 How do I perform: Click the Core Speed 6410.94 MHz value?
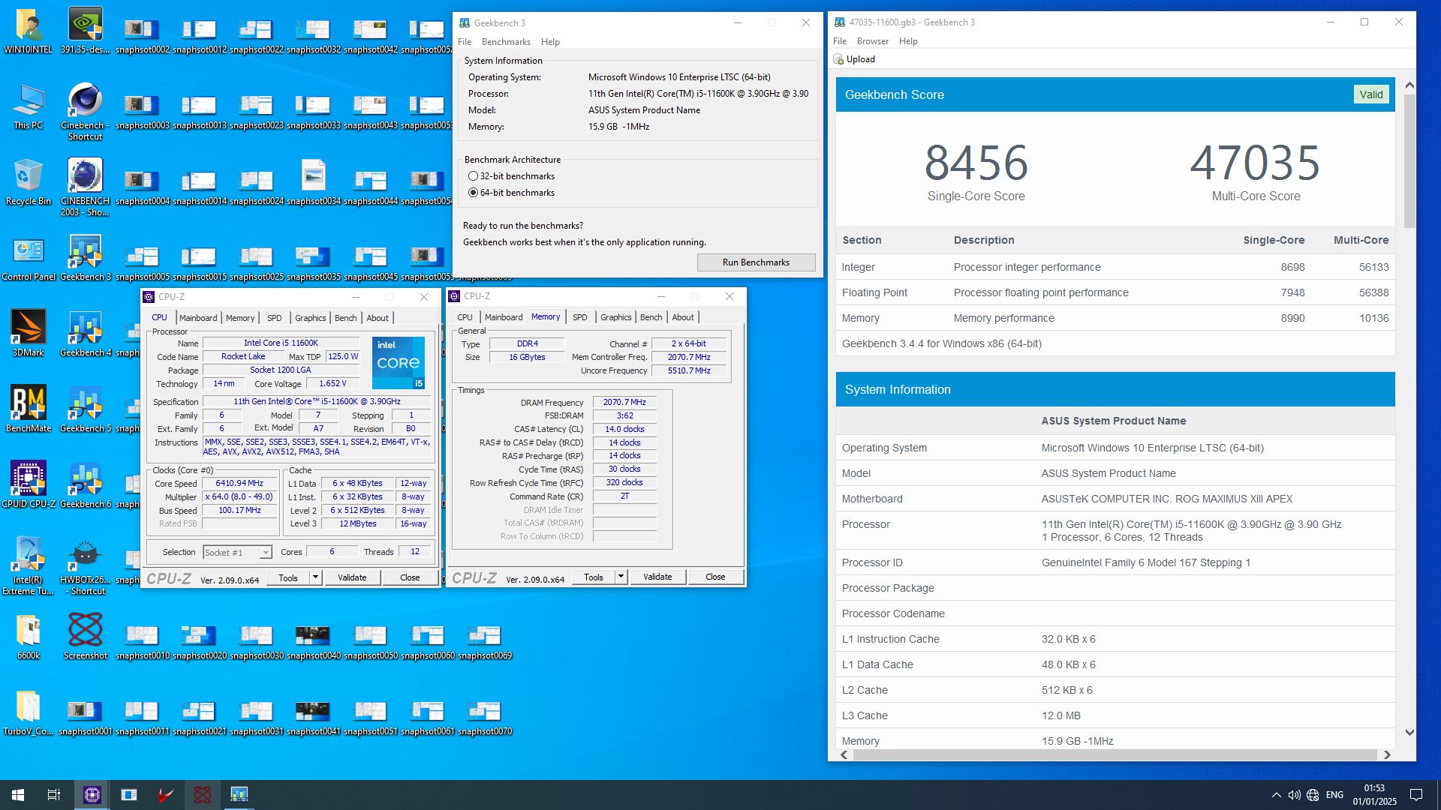[x=239, y=484]
